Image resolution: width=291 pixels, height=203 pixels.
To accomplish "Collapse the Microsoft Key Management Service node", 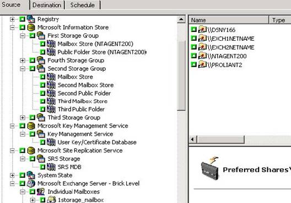I will pyautogui.click(x=12, y=126).
